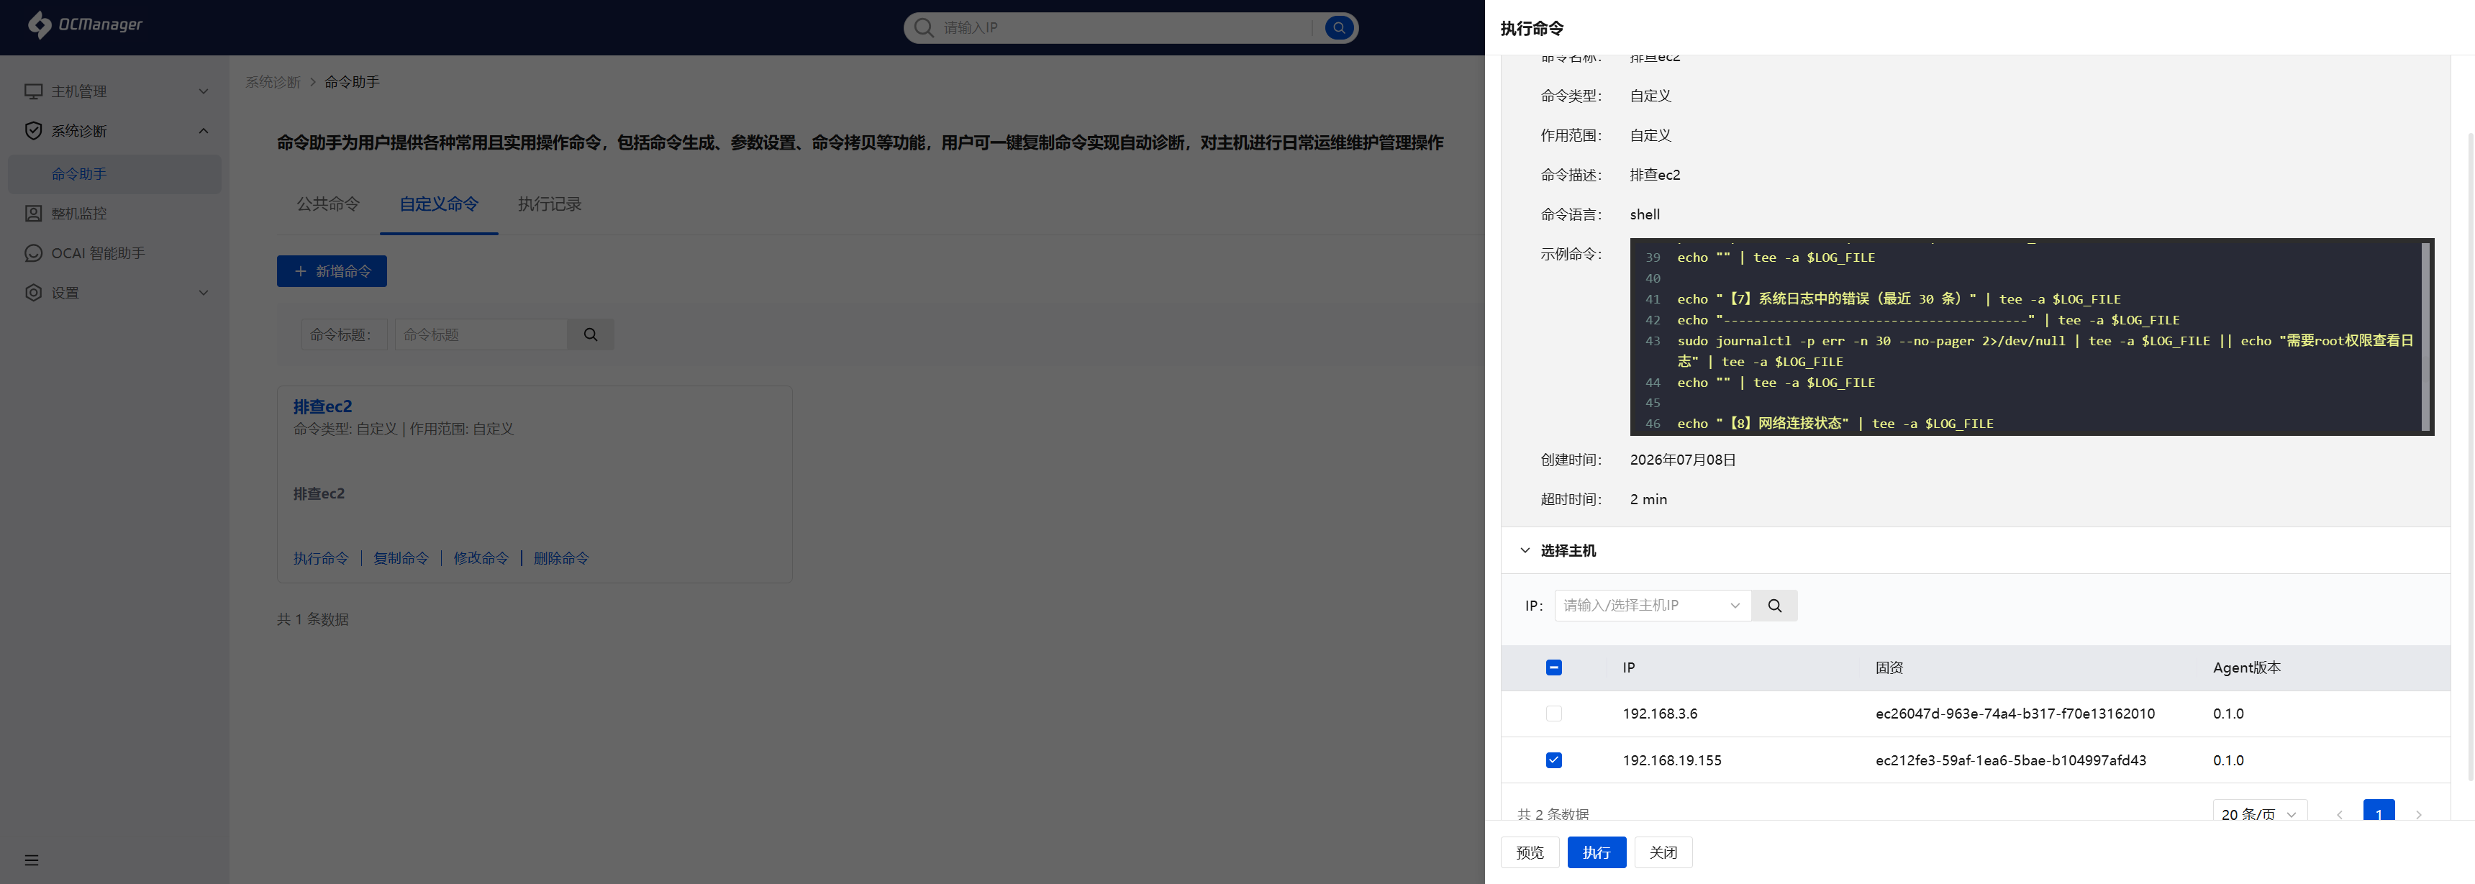Uncheck the 192.168.19.155 host row

tap(1553, 760)
